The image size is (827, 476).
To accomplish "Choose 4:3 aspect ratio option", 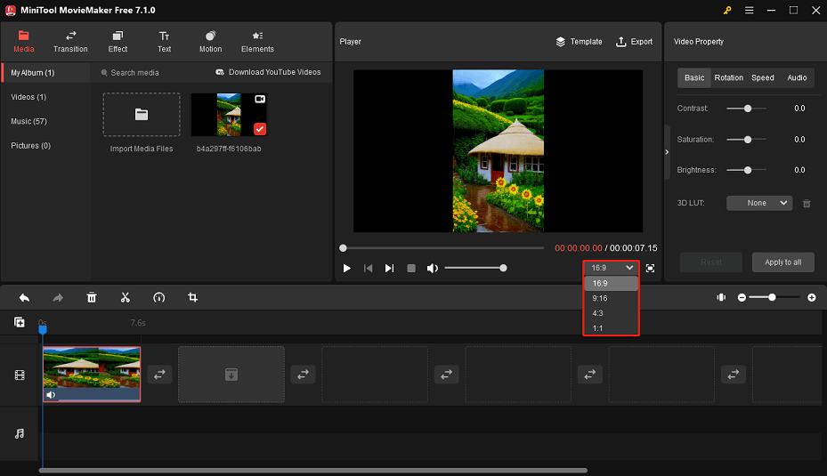I will (x=611, y=313).
